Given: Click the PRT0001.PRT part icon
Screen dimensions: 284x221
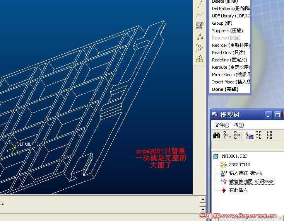Looking at the screenshot, I should pos(216,156).
